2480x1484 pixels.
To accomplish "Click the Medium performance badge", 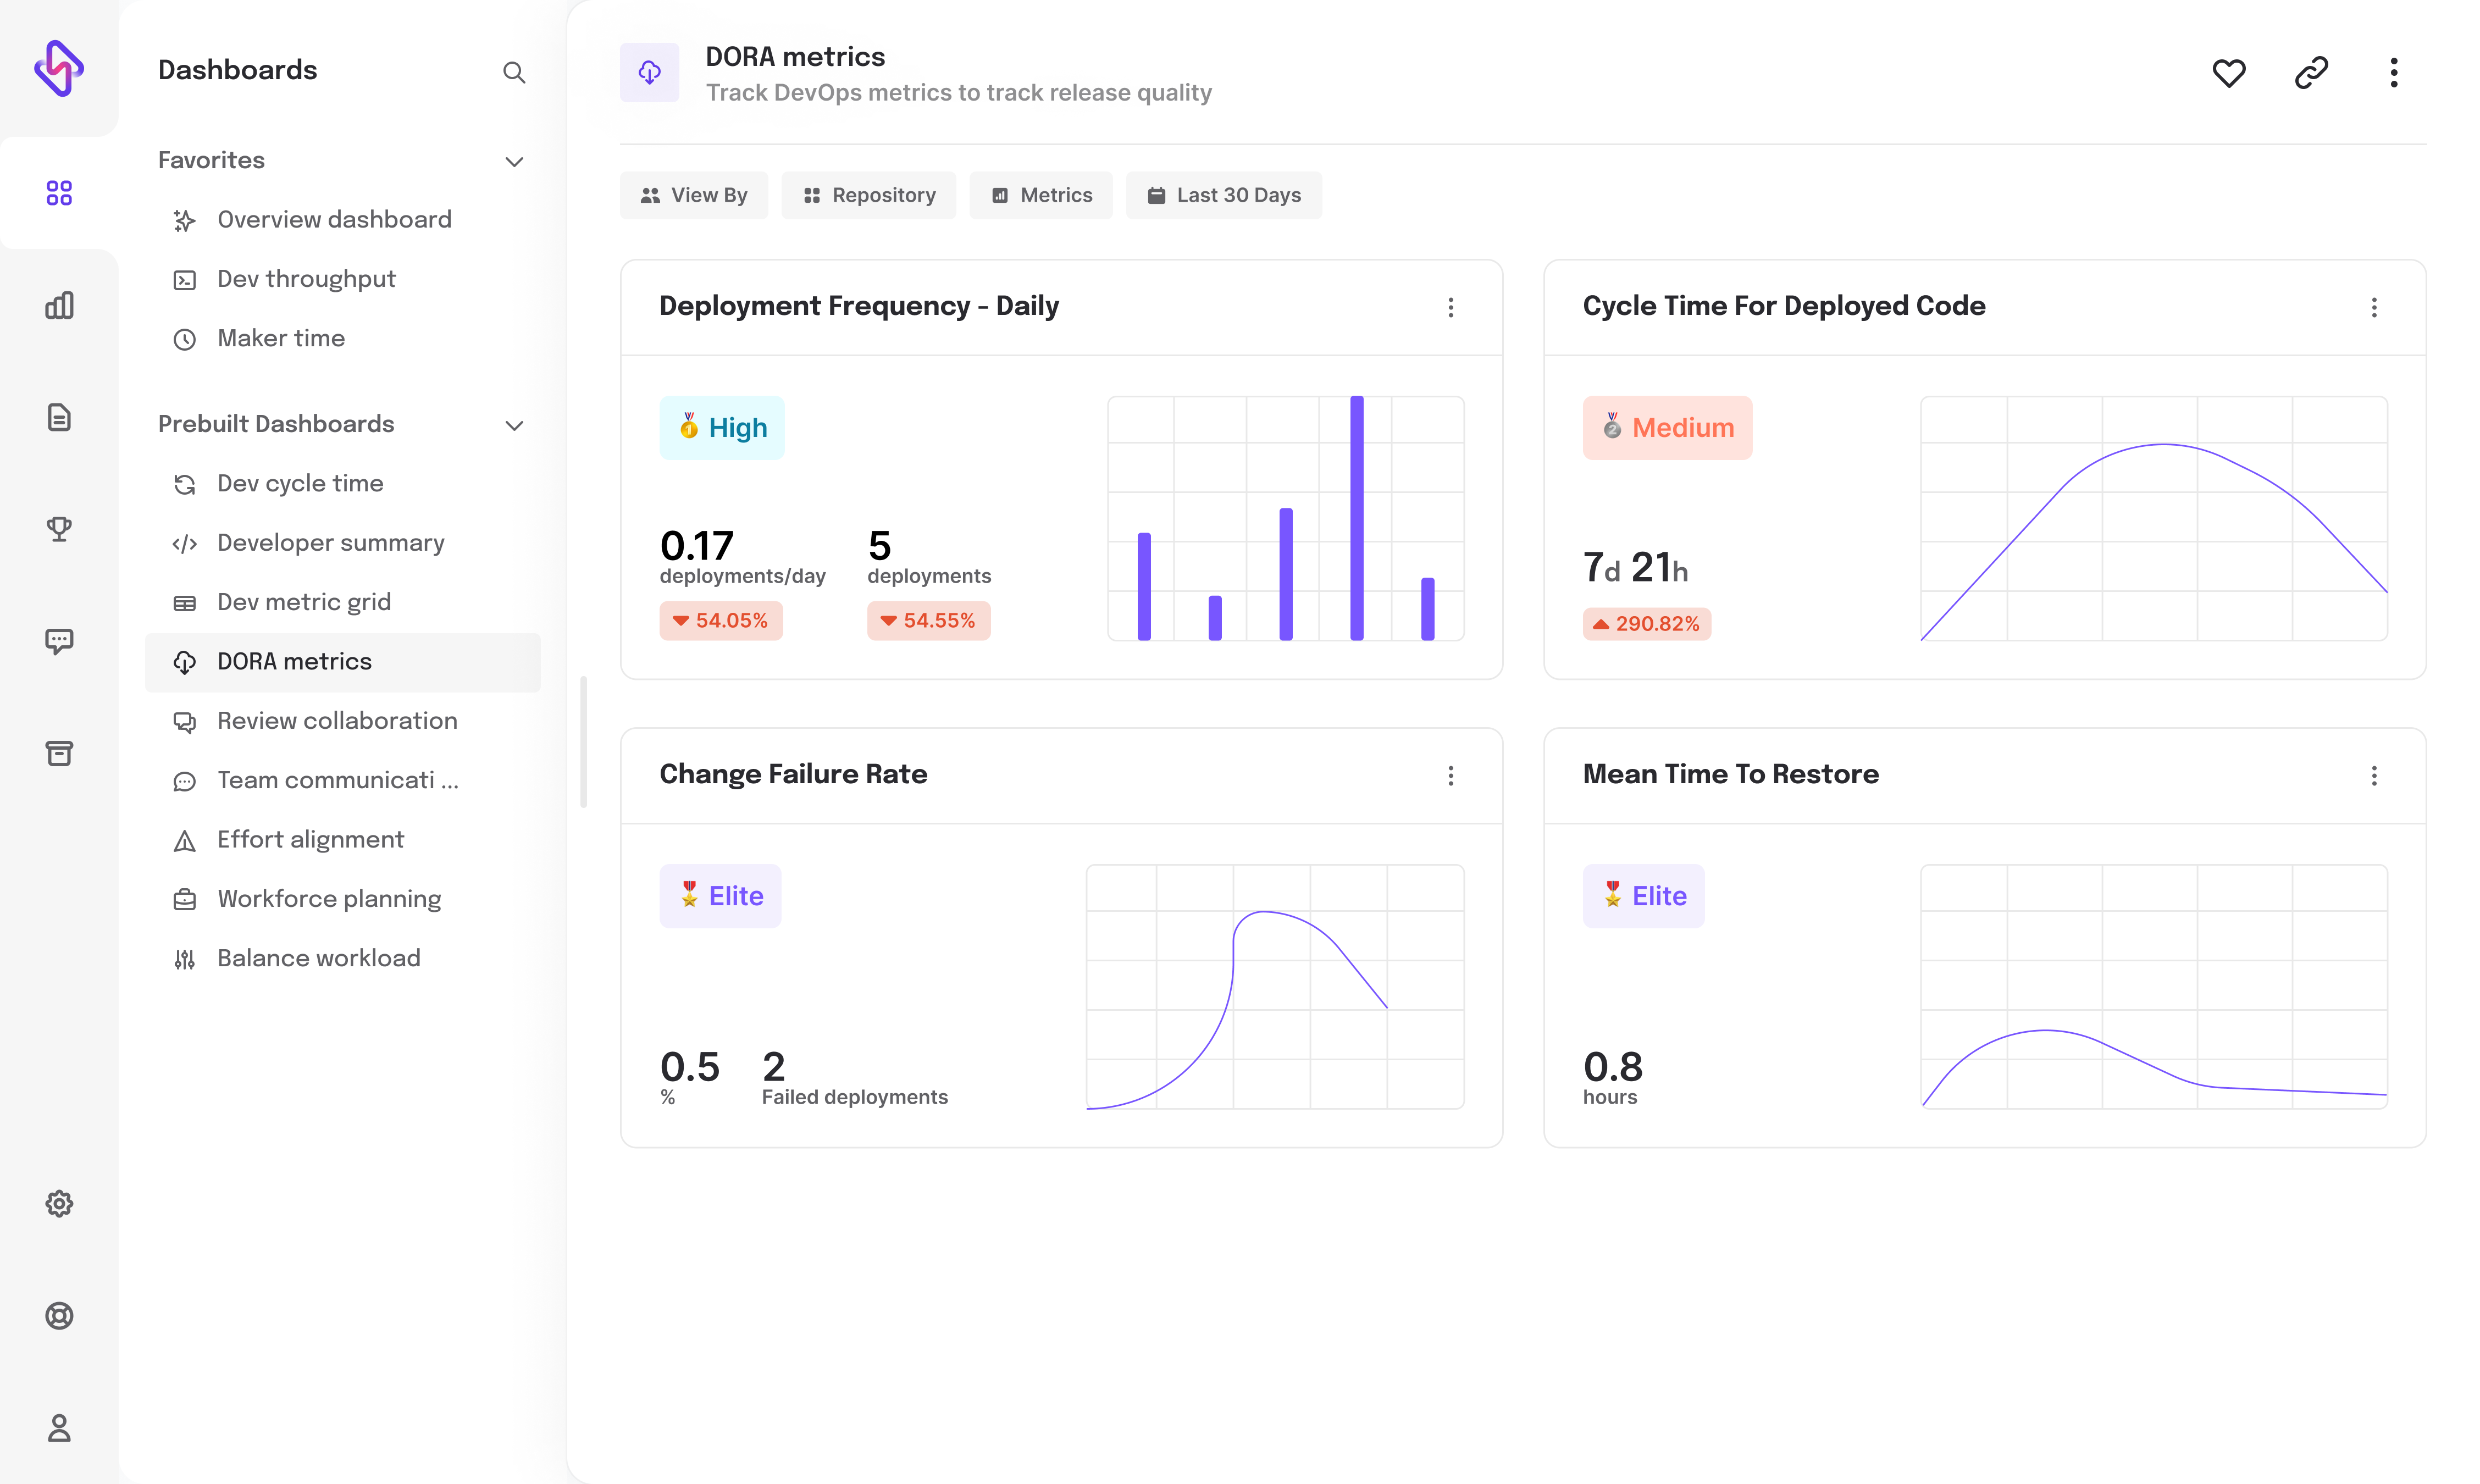I will [x=1667, y=427].
